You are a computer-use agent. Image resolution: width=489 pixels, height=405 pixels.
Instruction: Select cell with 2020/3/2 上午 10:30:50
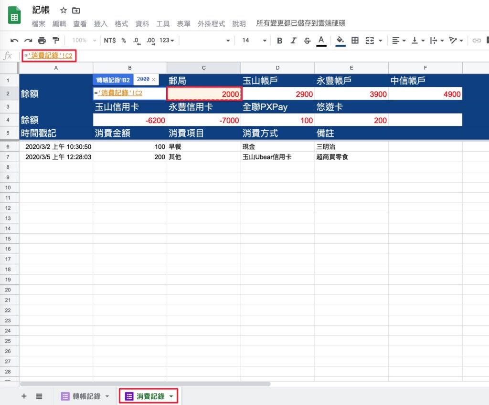click(x=56, y=147)
